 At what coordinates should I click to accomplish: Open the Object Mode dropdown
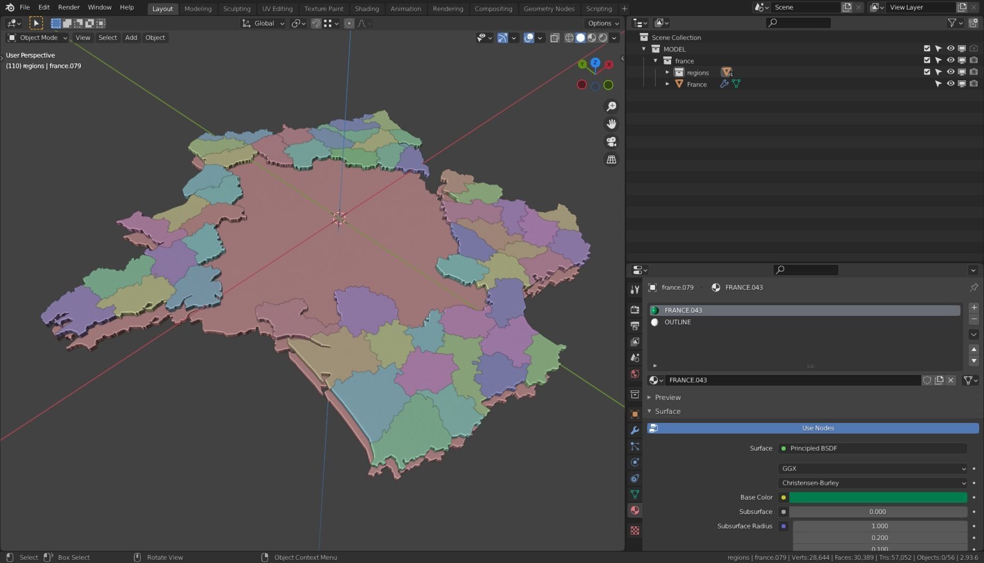point(37,38)
